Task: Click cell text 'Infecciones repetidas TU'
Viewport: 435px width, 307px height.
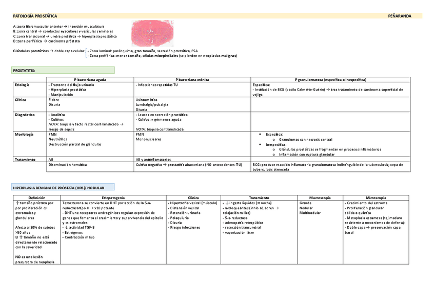Action: point(157,85)
